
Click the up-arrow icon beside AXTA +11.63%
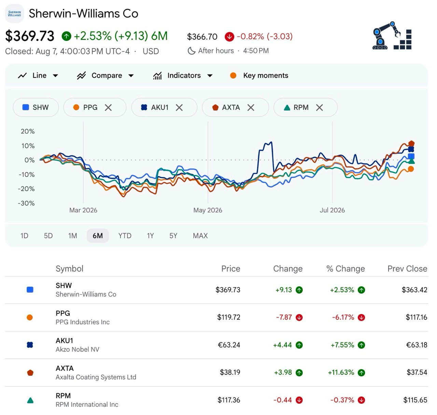point(362,373)
